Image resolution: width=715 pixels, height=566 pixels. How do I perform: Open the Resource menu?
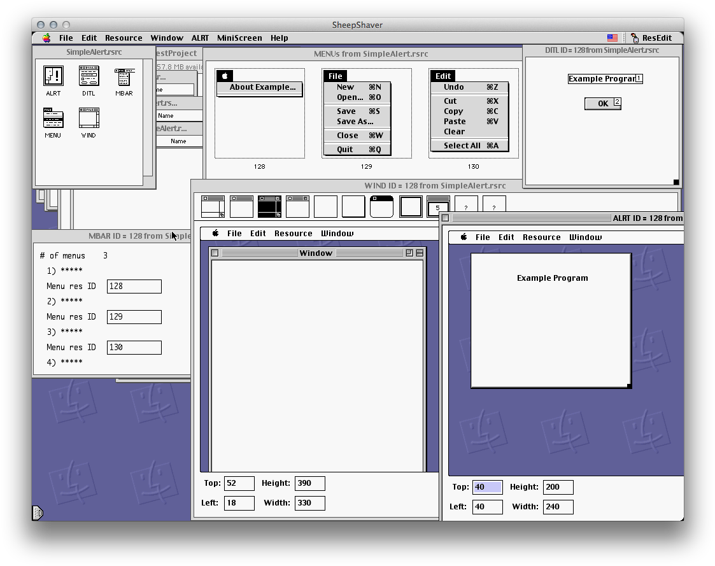click(x=124, y=38)
